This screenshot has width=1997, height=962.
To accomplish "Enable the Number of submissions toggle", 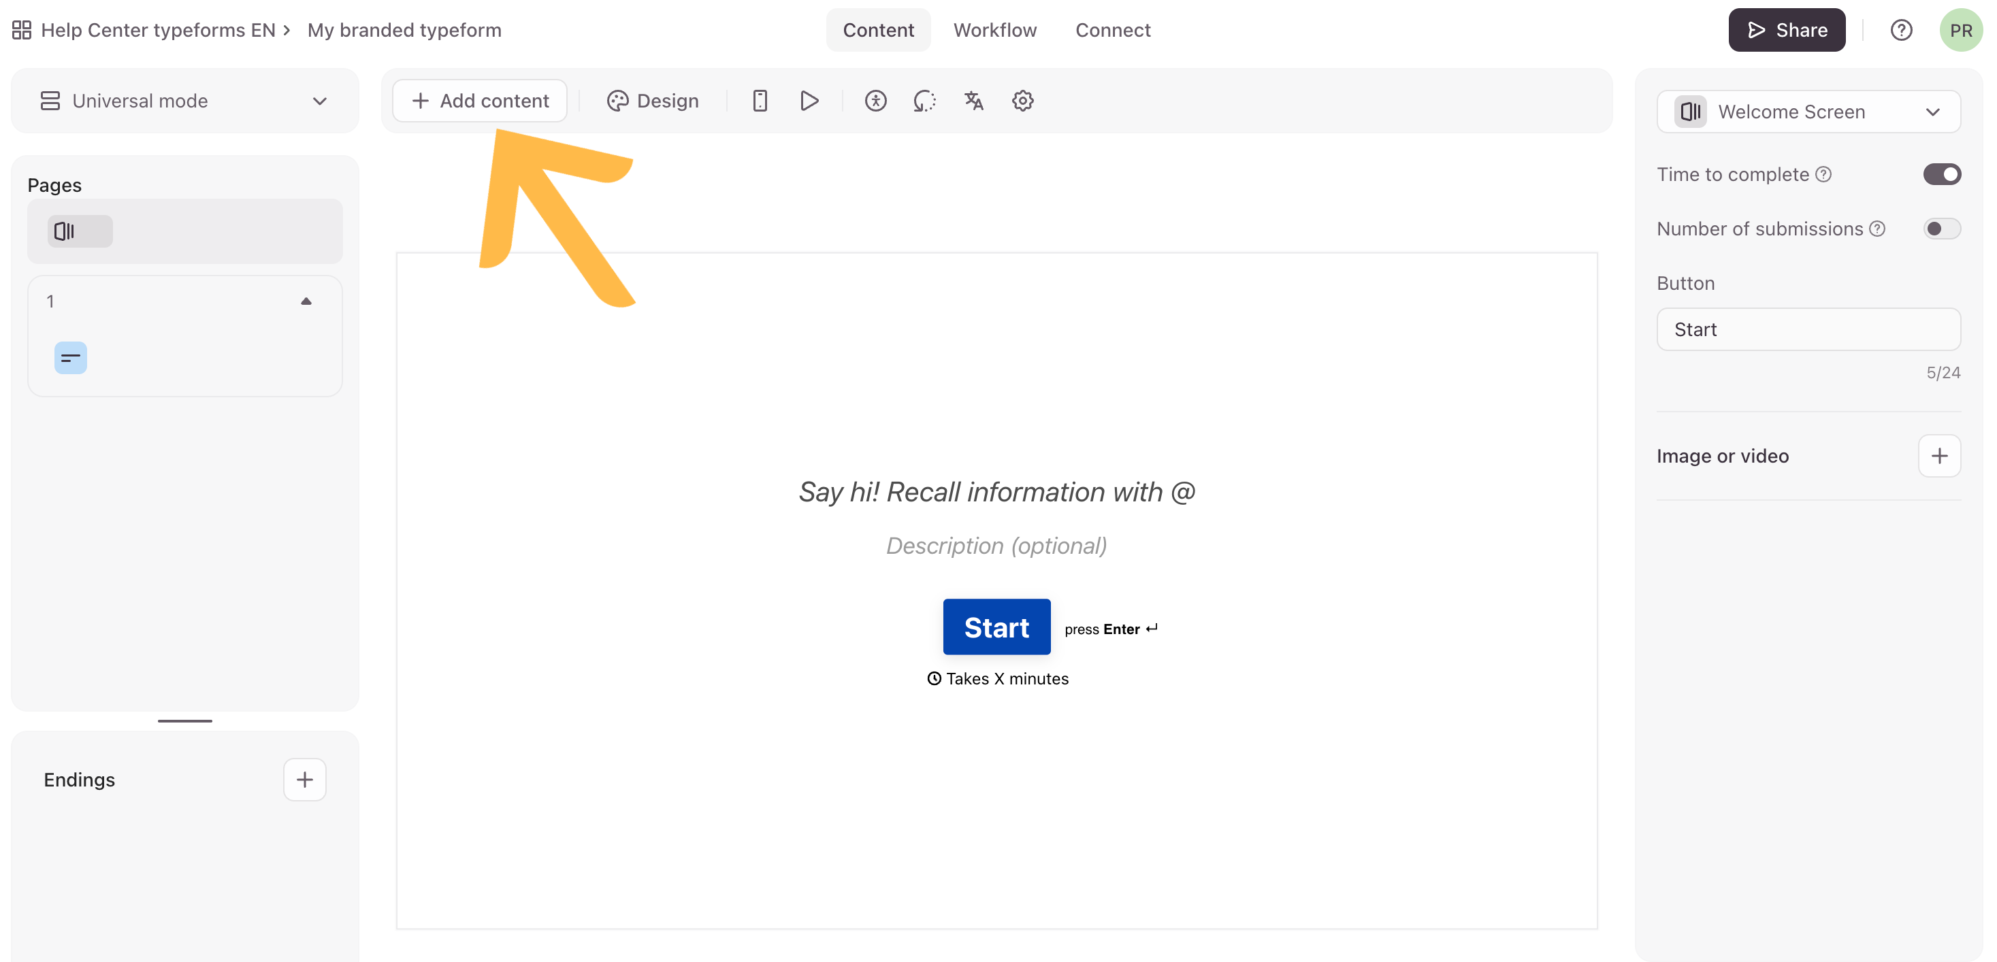I will tap(1941, 229).
